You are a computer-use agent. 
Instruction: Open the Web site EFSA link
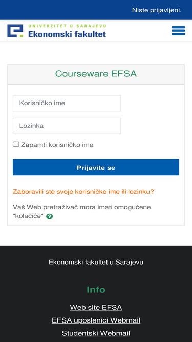[x=96, y=307]
